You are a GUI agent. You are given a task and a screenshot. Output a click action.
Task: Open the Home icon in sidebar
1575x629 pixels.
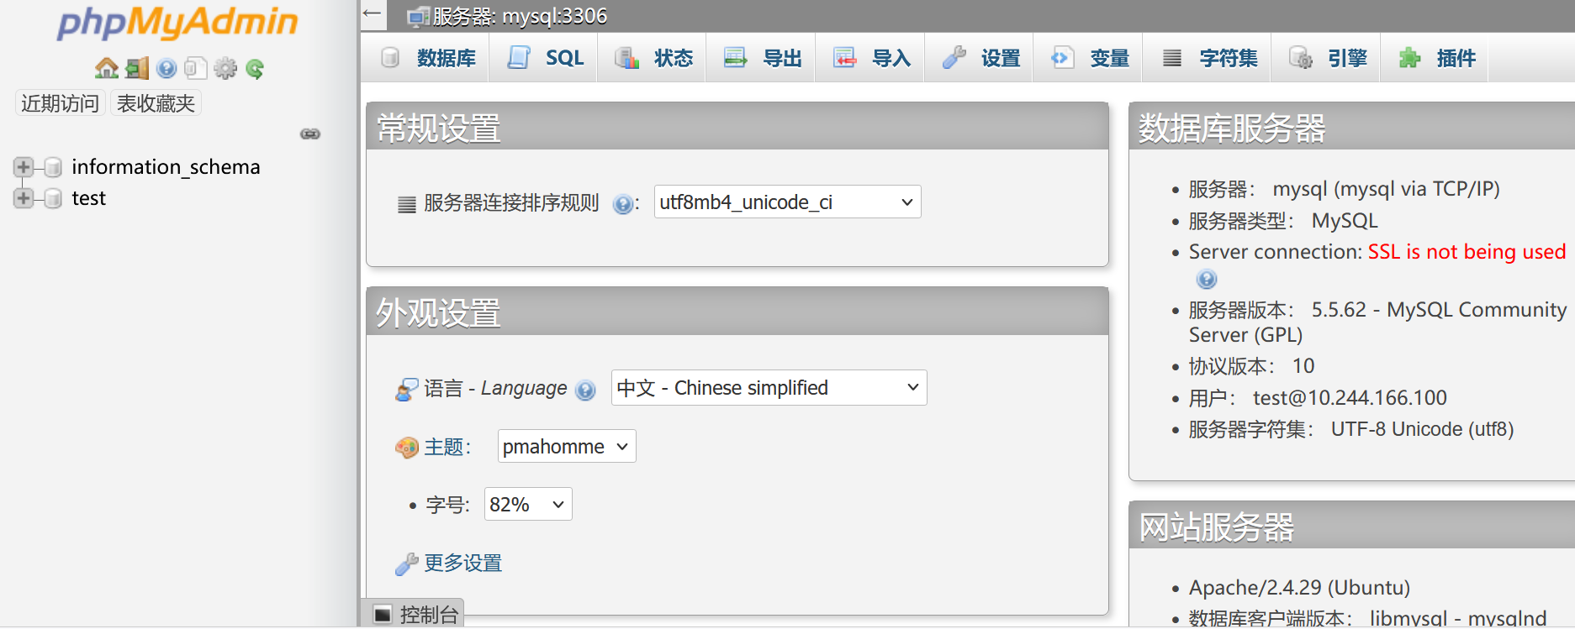(106, 68)
